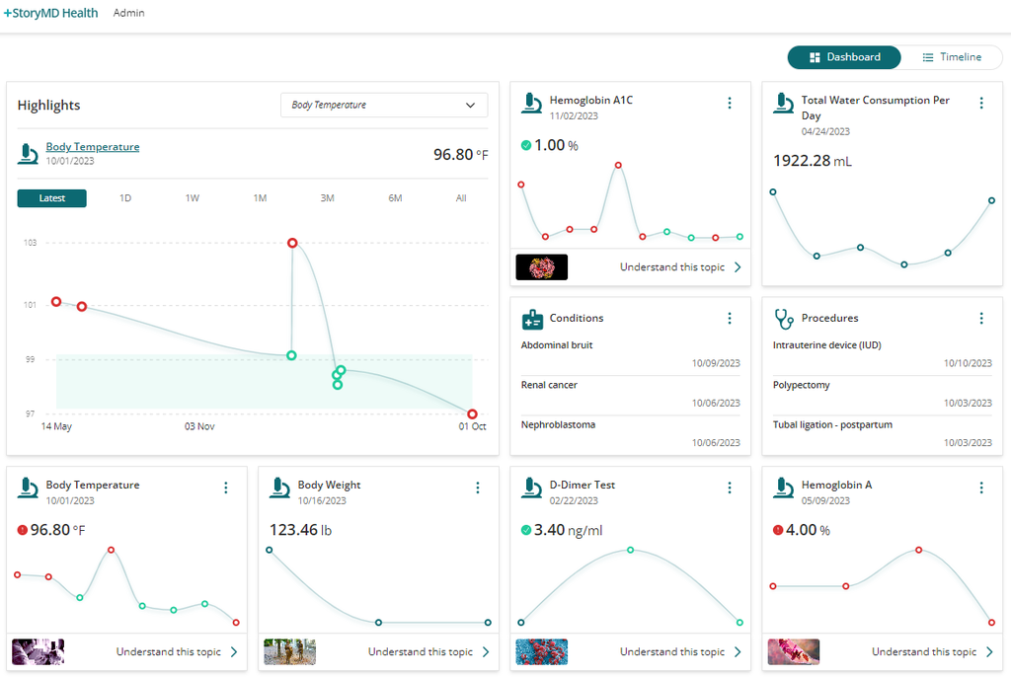Open the Body Temperature highlights dropdown
The image size is (1011, 677).
[384, 105]
